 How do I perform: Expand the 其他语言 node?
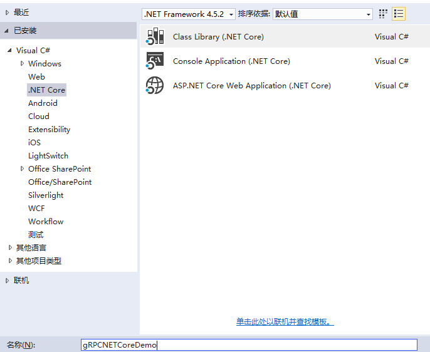click(x=10, y=247)
